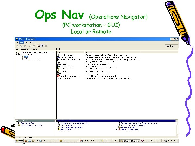
Task: Switch to the Session A taskbar button
Action: coord(110,141)
